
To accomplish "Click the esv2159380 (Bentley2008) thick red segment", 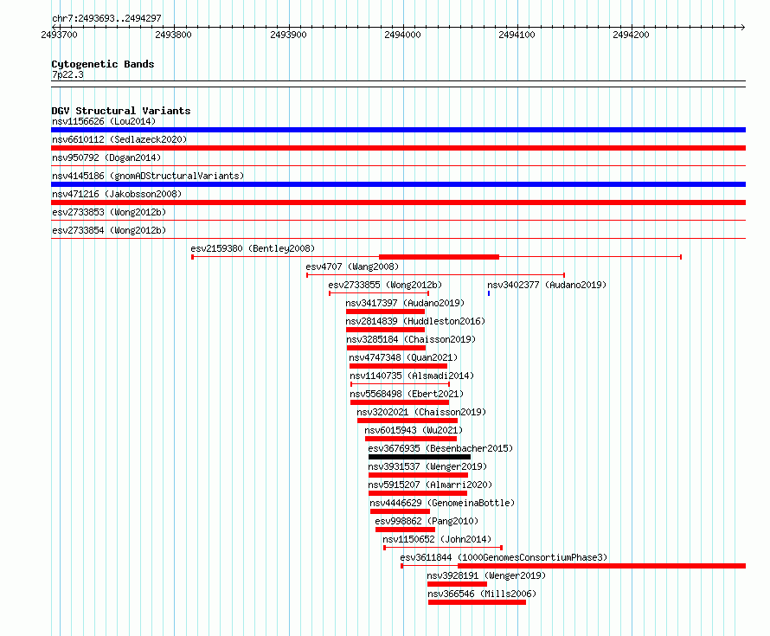I will (x=439, y=257).
